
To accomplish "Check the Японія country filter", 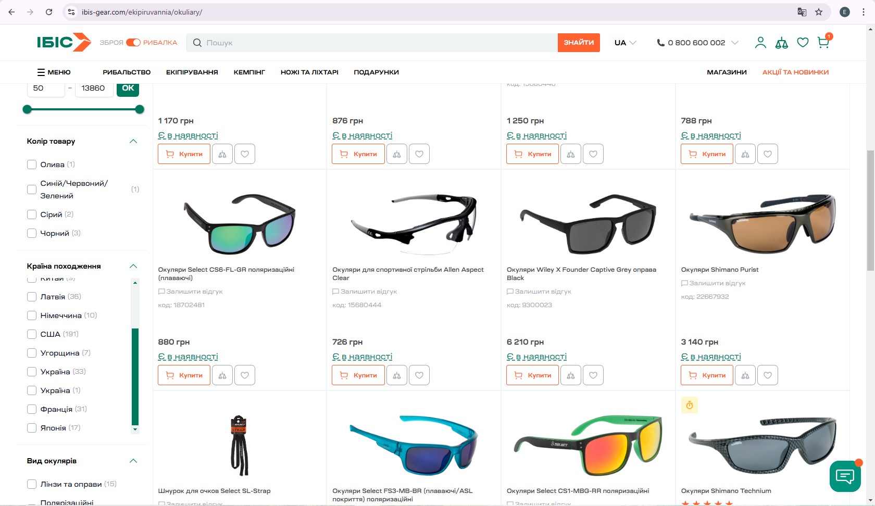I will [32, 428].
